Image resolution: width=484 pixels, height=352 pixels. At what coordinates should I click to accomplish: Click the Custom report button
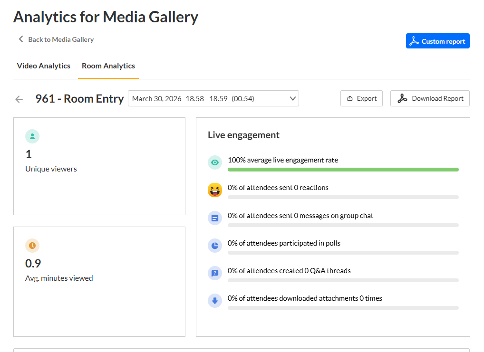tap(437, 41)
